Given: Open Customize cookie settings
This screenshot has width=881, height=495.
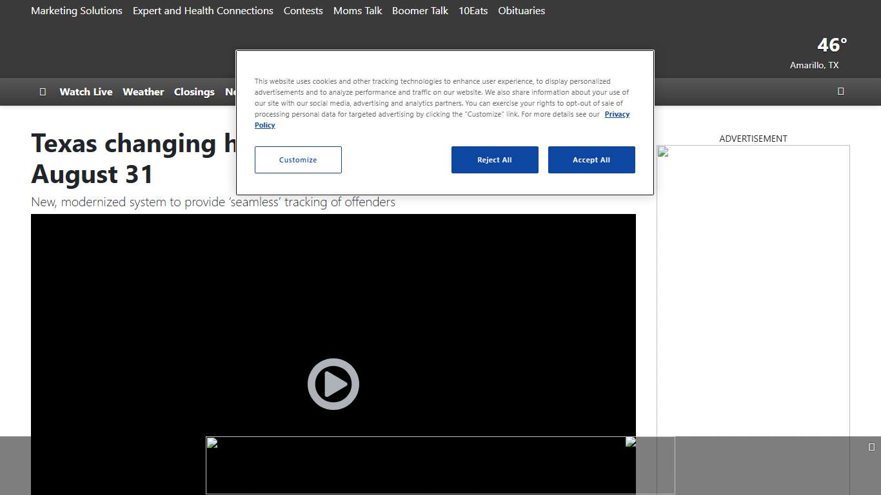Looking at the screenshot, I should click(298, 160).
